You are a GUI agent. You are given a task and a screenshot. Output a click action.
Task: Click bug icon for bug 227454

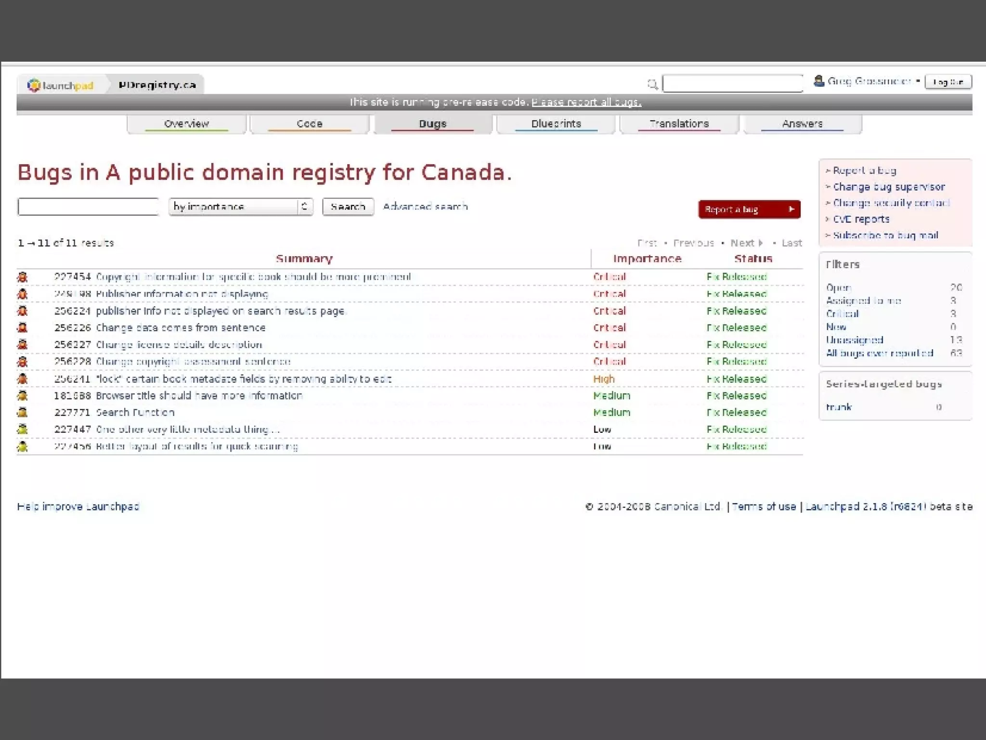[x=23, y=277]
